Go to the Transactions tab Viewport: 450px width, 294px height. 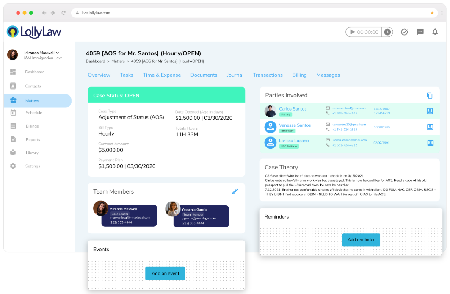point(268,75)
